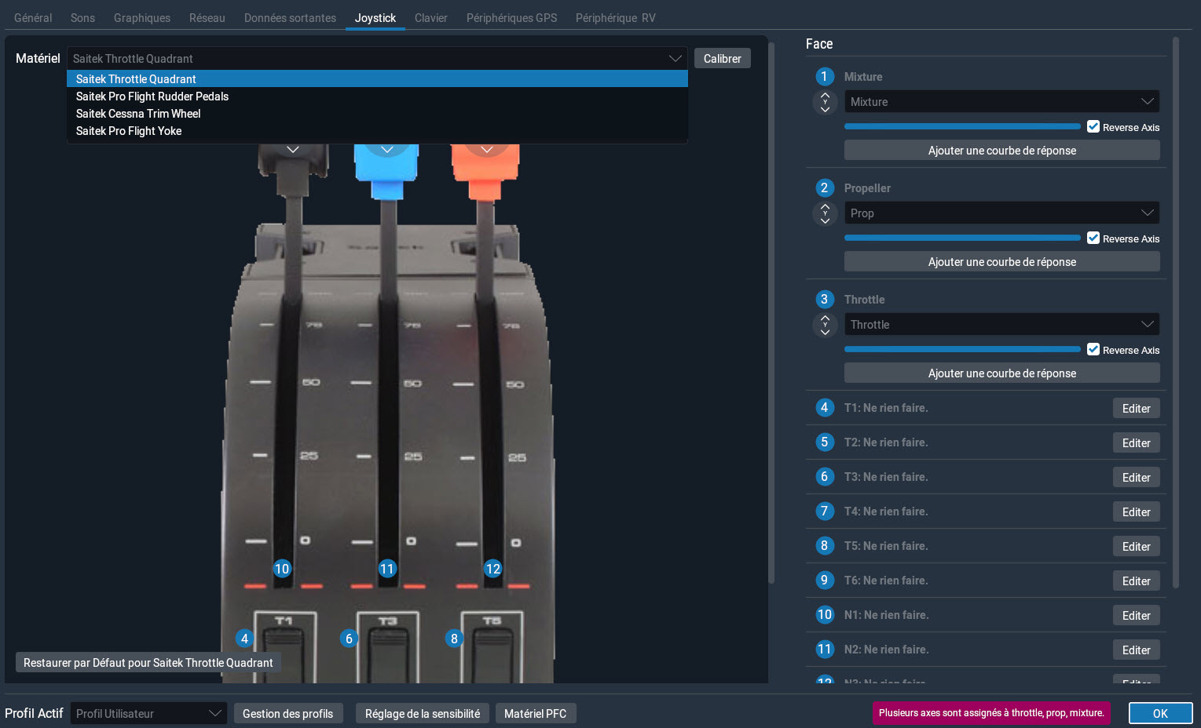Click Editer for T5
Viewport: 1201px width, 728px height.
(x=1136, y=547)
